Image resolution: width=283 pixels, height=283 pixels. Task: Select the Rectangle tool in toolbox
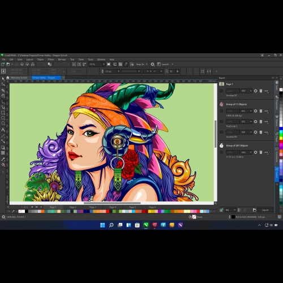3,113
